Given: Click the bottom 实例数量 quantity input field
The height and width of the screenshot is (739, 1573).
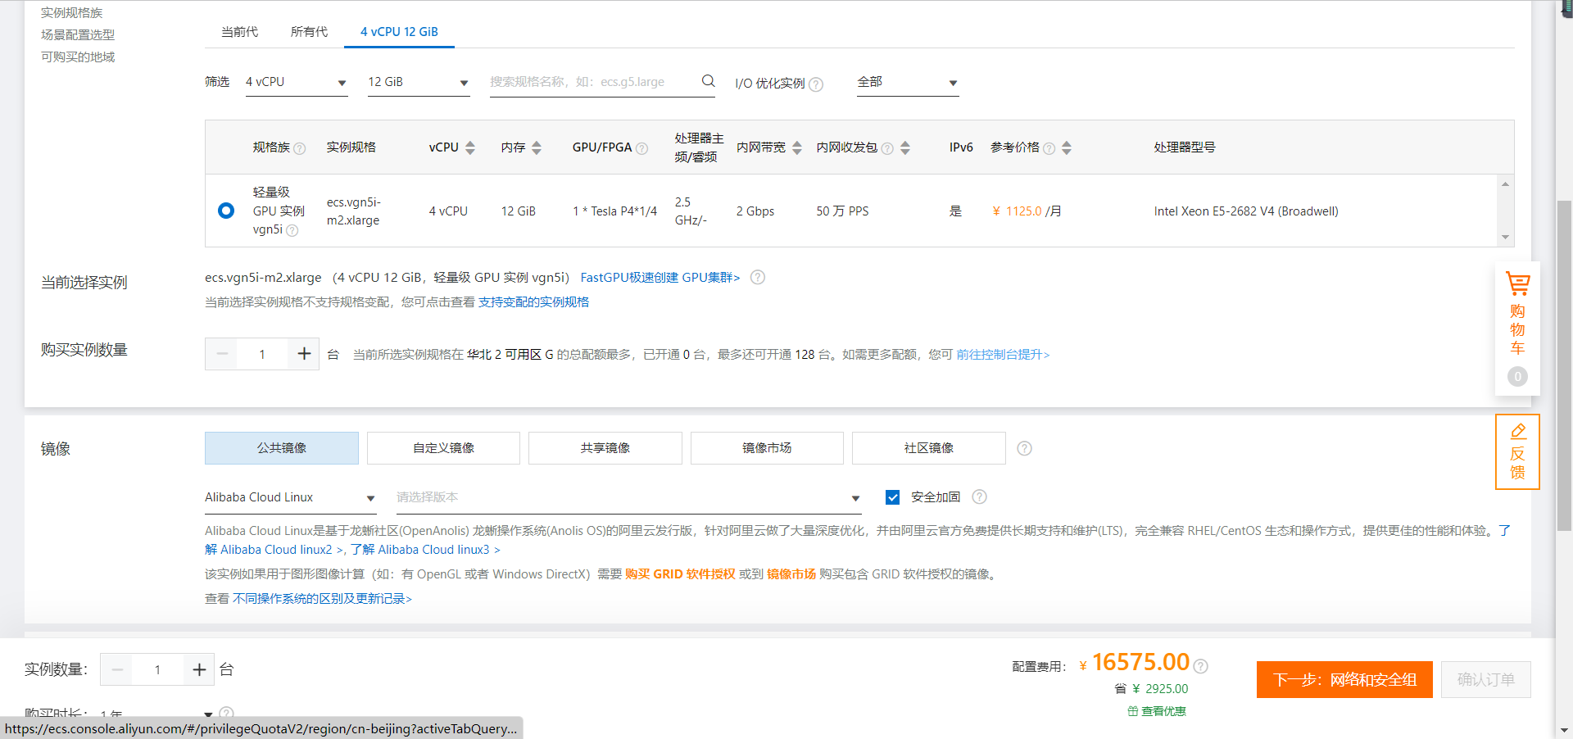Looking at the screenshot, I should pos(157,669).
